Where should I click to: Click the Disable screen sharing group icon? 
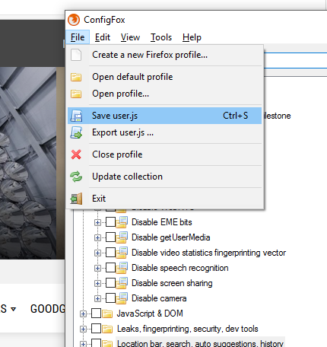(122, 283)
